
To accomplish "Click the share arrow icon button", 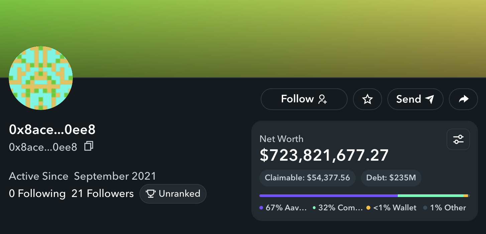I will [x=463, y=99].
